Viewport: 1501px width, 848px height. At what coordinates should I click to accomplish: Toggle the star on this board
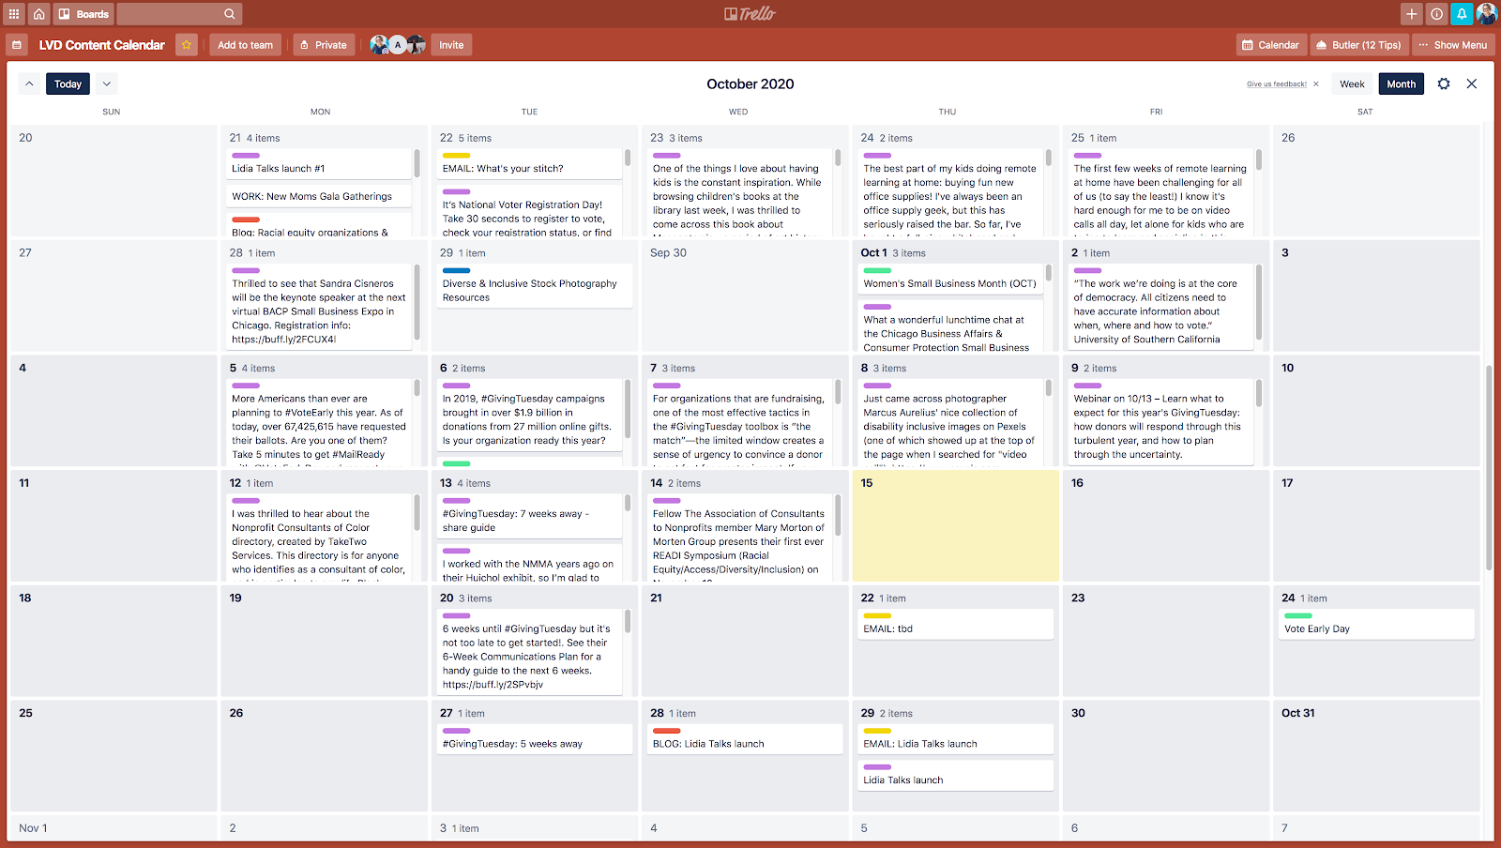[x=187, y=45]
